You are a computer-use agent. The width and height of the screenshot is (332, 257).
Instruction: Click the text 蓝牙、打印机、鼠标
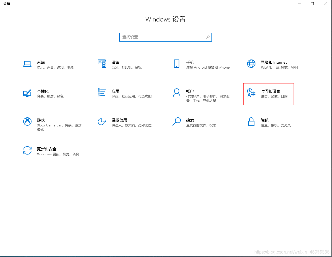click(127, 67)
